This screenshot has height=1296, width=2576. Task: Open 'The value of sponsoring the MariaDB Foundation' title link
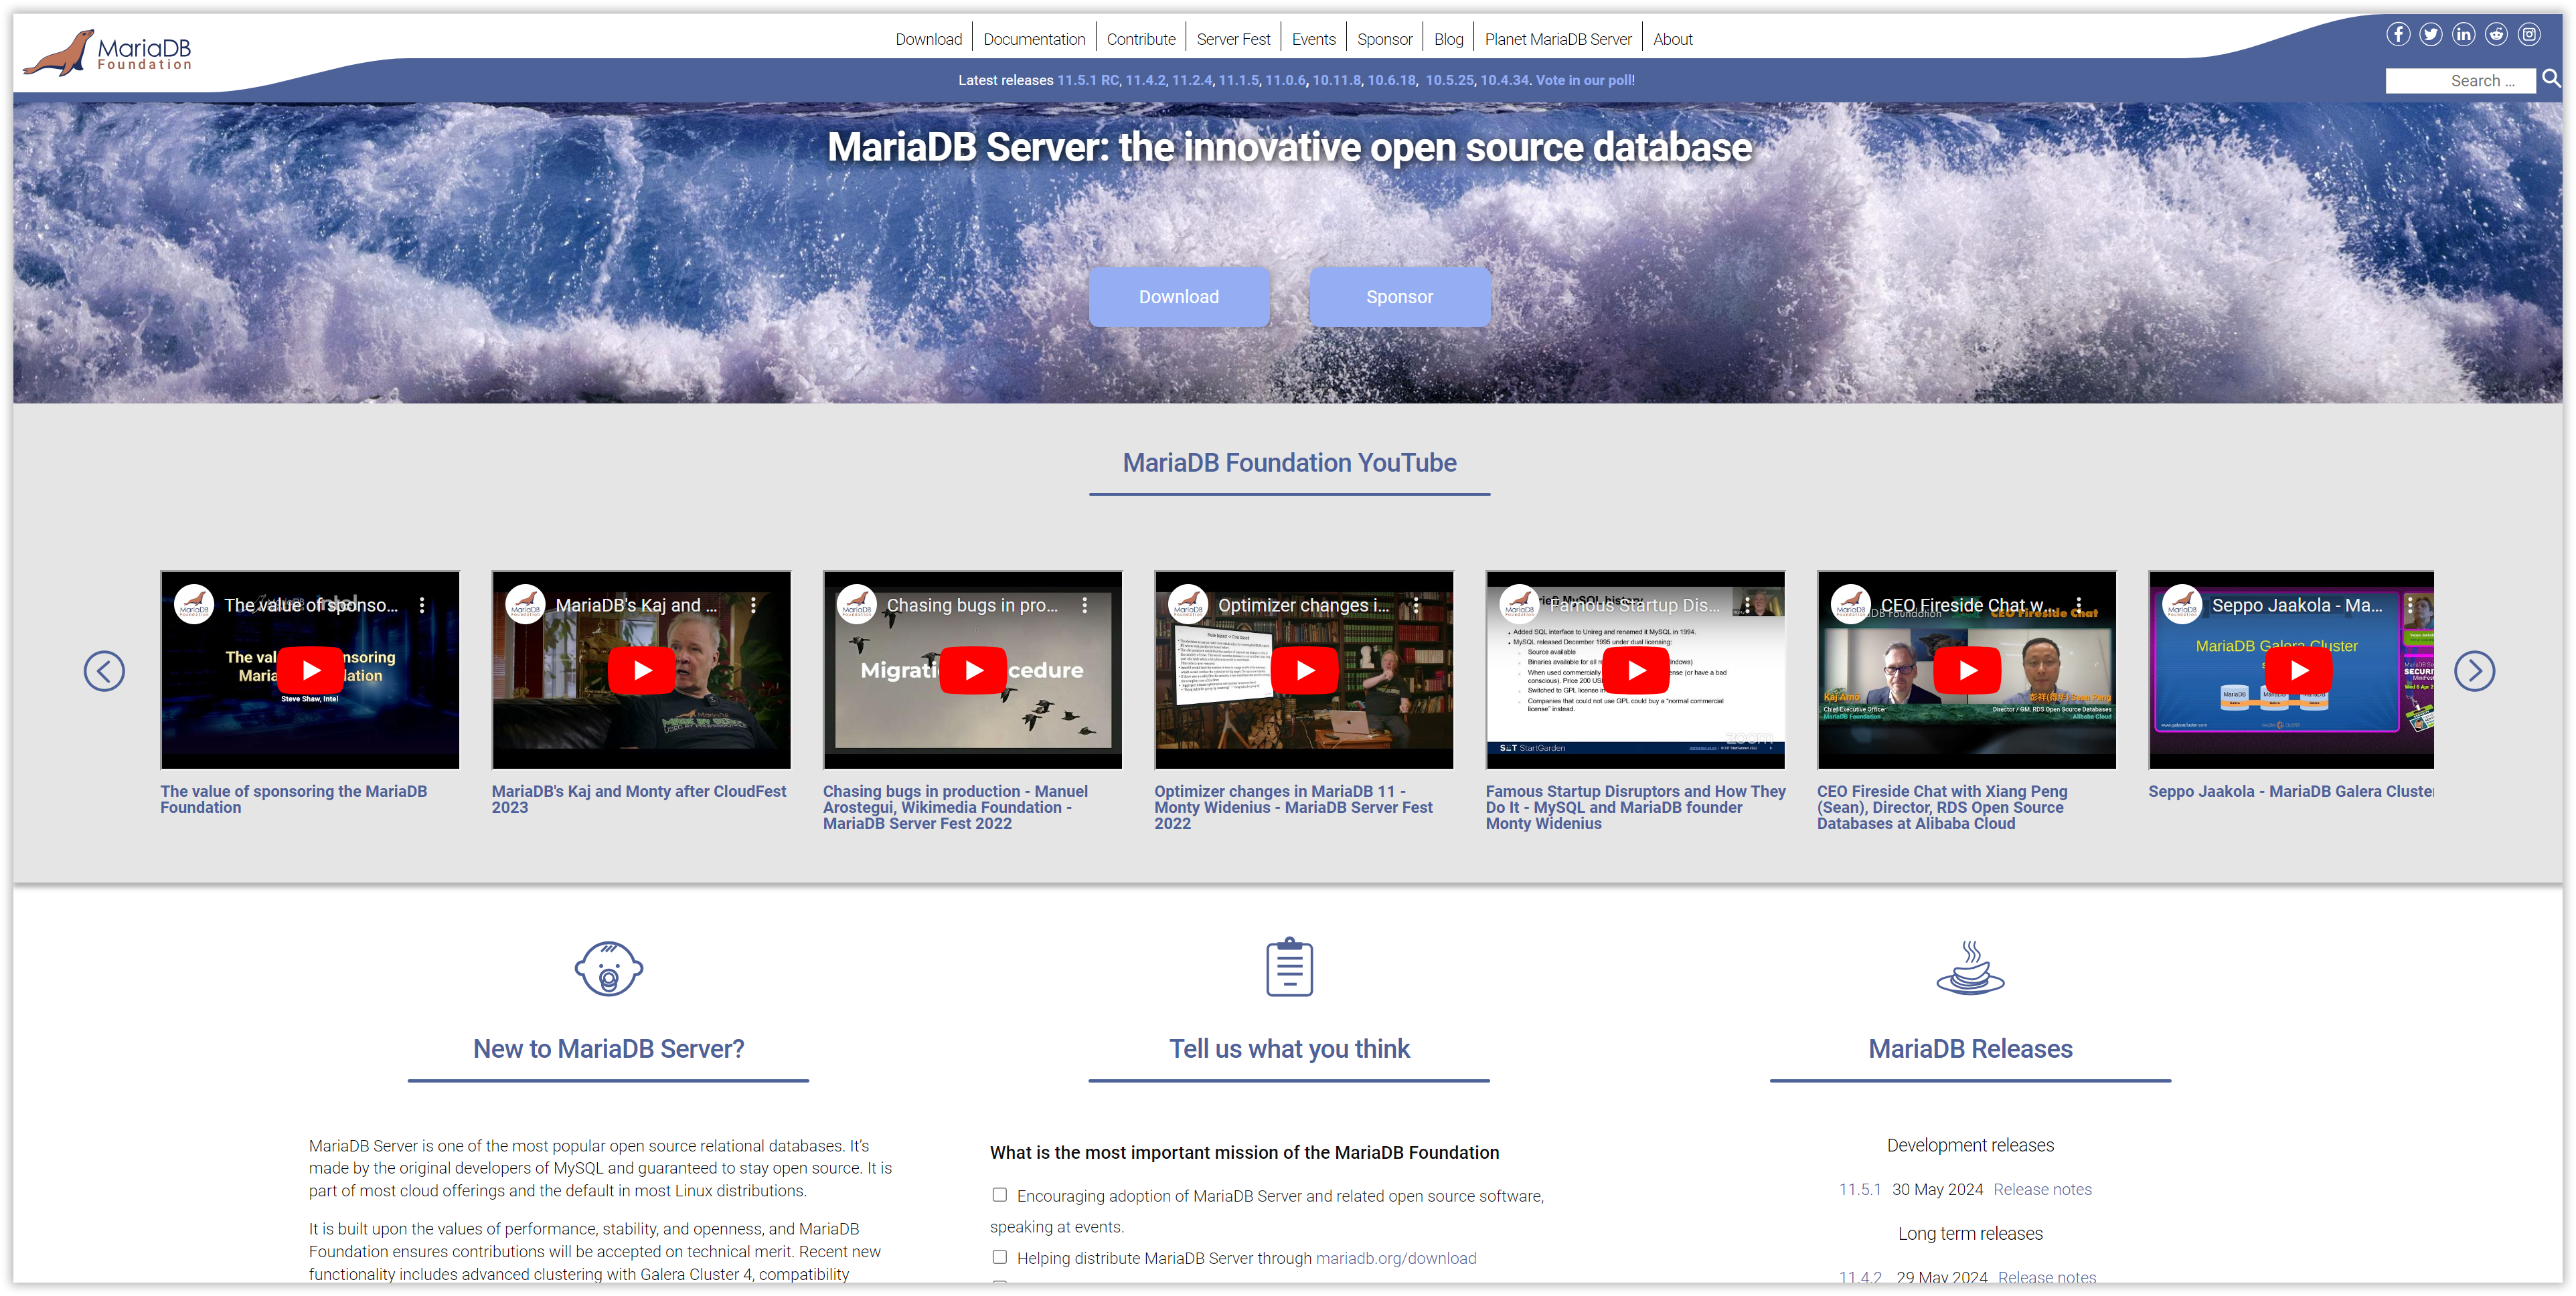(x=294, y=800)
